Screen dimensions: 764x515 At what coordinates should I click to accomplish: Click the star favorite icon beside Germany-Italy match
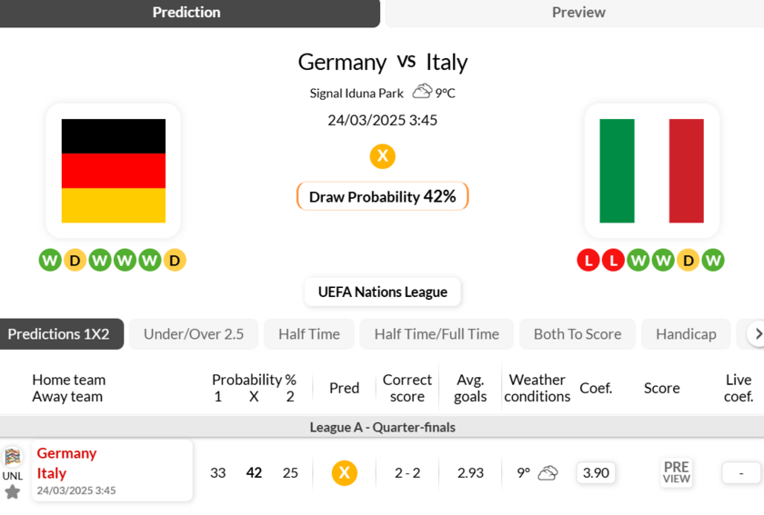13,491
